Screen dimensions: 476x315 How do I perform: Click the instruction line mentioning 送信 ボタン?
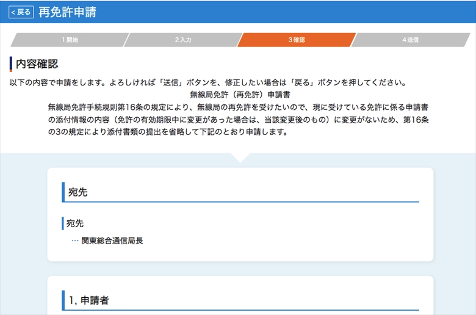tap(208, 82)
